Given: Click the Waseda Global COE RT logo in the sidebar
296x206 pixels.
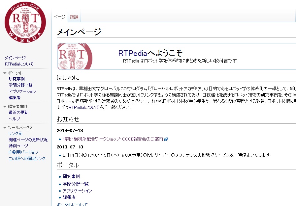Looking at the screenshot, I should (25, 22).
